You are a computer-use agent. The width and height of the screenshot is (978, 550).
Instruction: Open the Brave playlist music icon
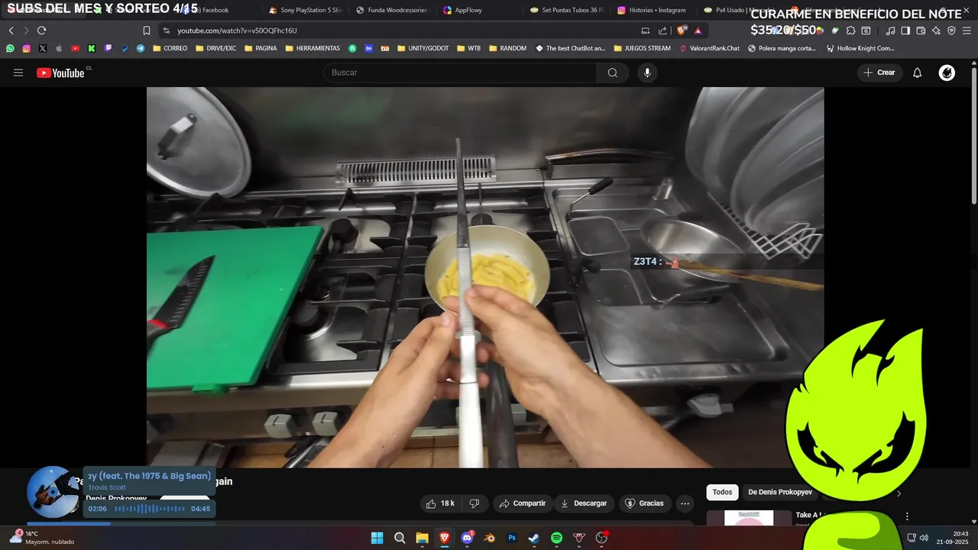[x=890, y=31]
